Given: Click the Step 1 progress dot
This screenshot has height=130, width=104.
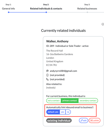Looking at the screenshot, I should click(9, 12).
